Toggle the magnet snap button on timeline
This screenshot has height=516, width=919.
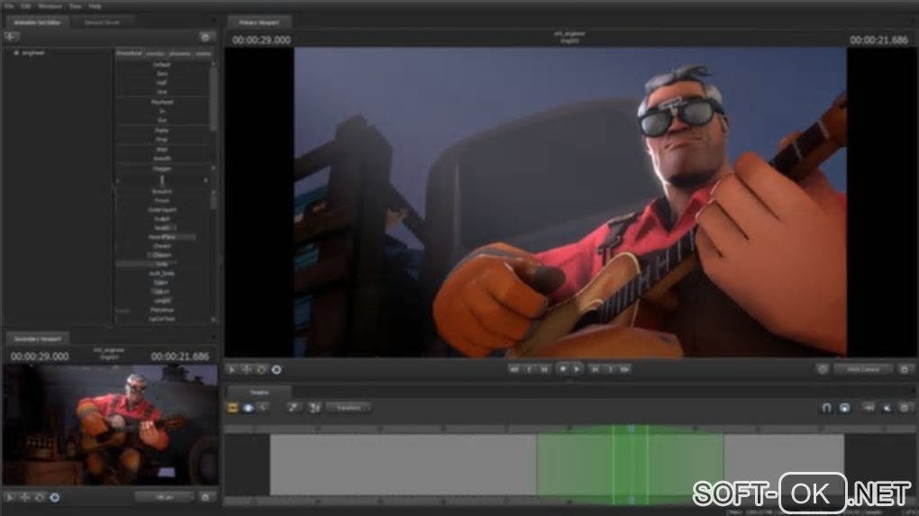pyautogui.click(x=826, y=408)
